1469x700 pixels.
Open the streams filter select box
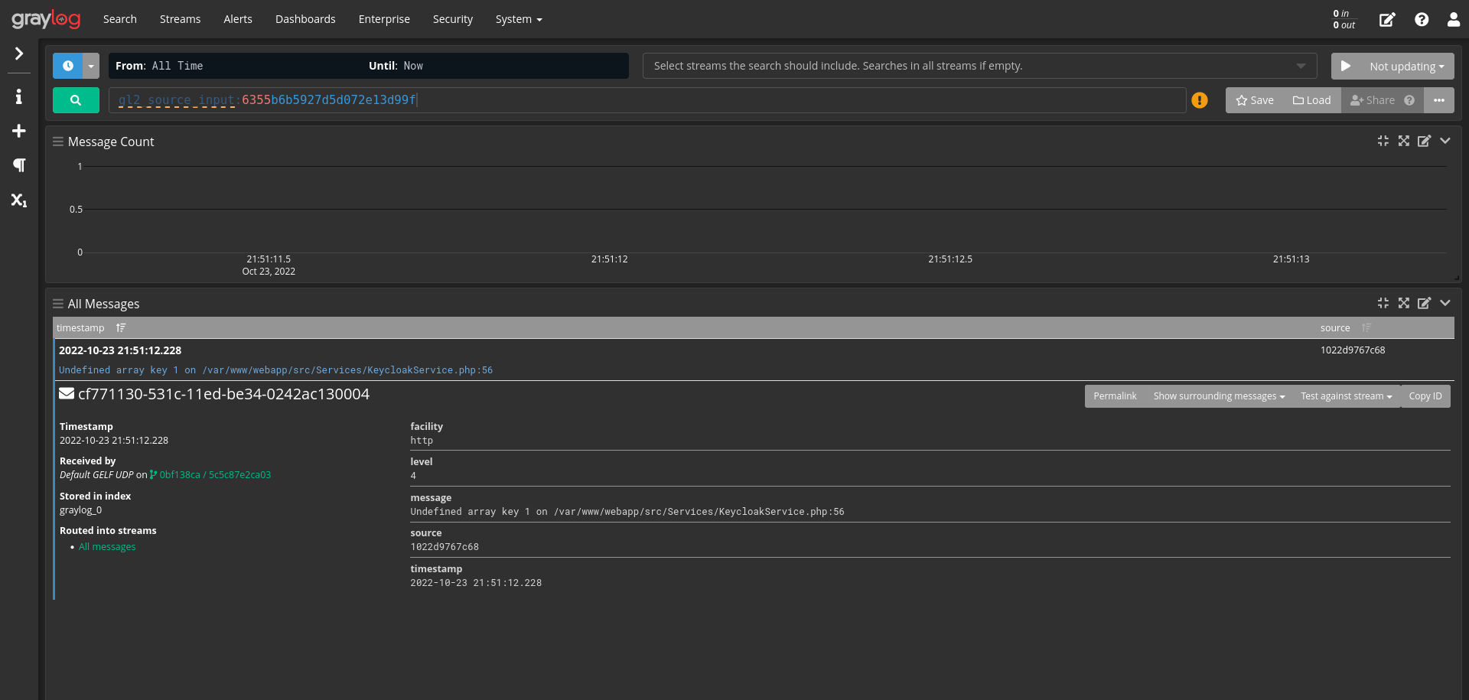click(980, 66)
